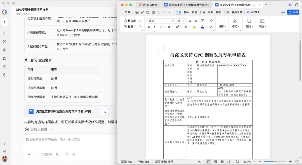Viewport: 302px width, 165px height.
Task: Toggle bold formatting
Action: click(x=149, y=27)
